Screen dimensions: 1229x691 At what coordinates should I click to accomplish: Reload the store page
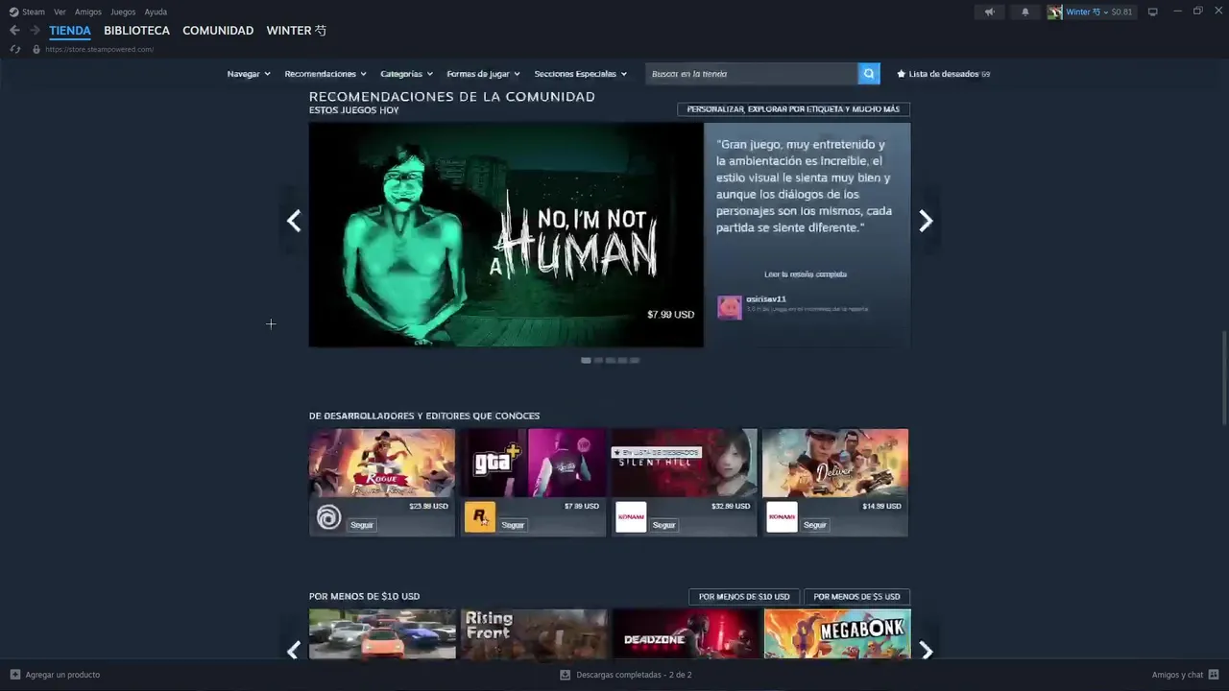click(14, 49)
